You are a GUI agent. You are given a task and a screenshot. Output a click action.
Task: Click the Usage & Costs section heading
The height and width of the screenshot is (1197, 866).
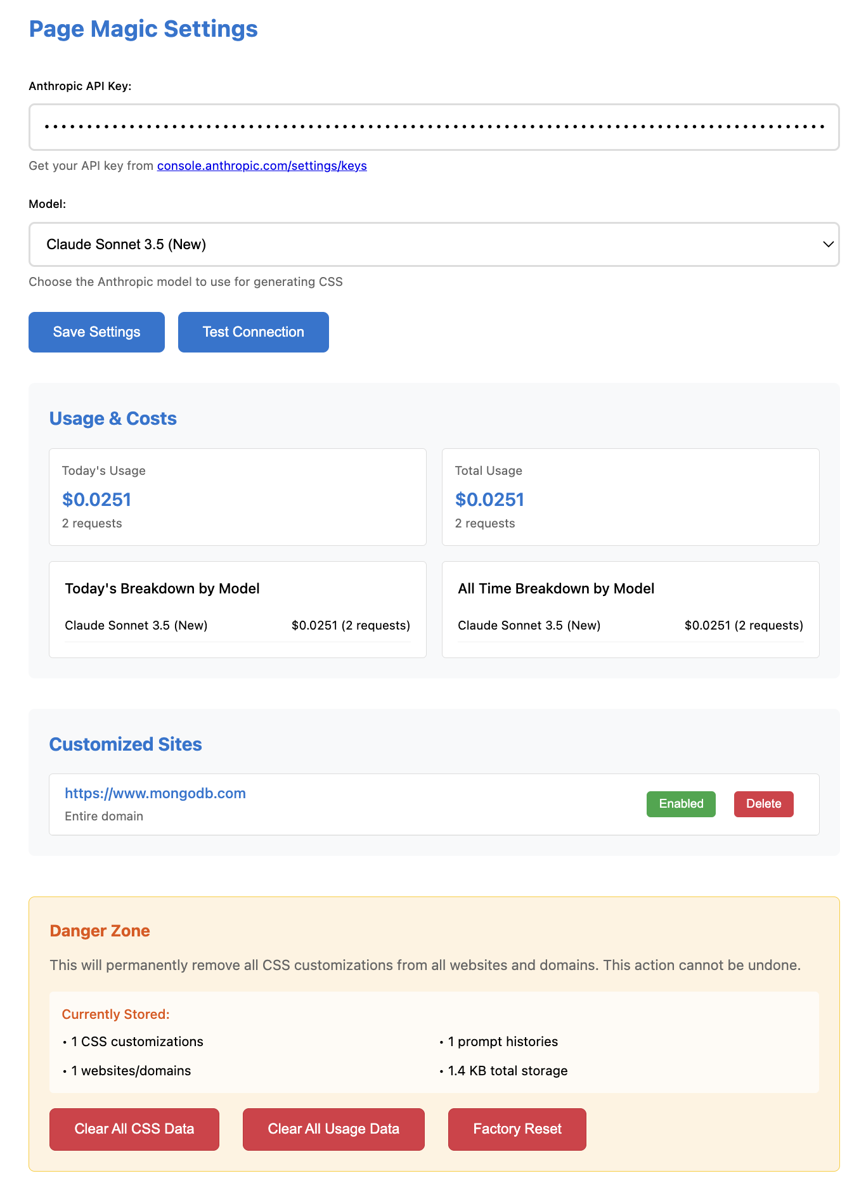[x=113, y=418]
